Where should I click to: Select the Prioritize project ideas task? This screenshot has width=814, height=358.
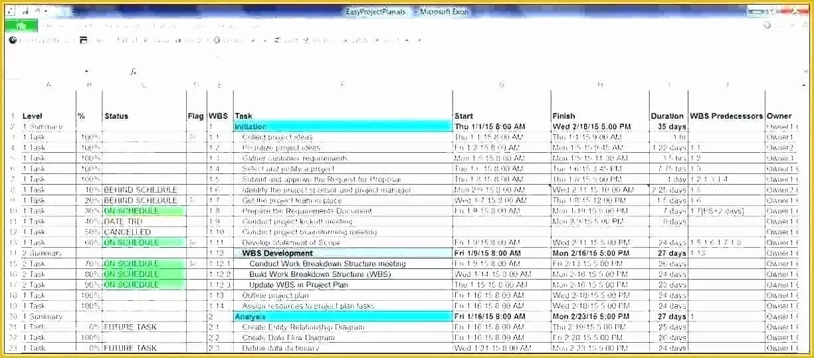coord(343,147)
